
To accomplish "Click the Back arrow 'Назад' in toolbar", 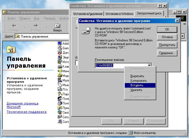I will tap(14, 27).
